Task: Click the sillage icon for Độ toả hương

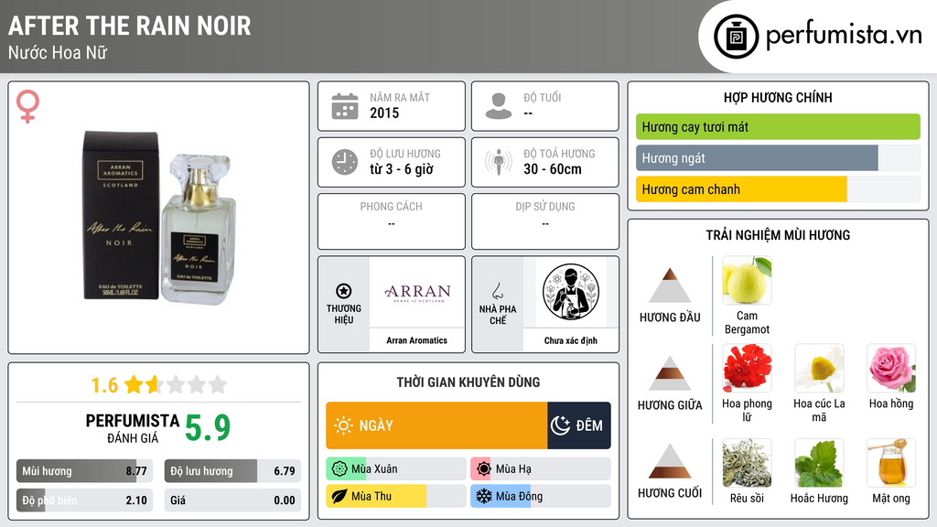Action: coord(499,162)
